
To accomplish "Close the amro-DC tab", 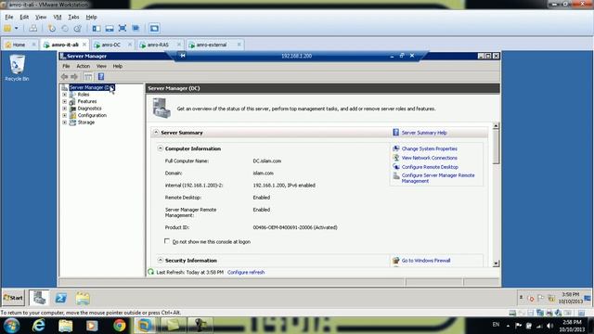I will (x=130, y=45).
